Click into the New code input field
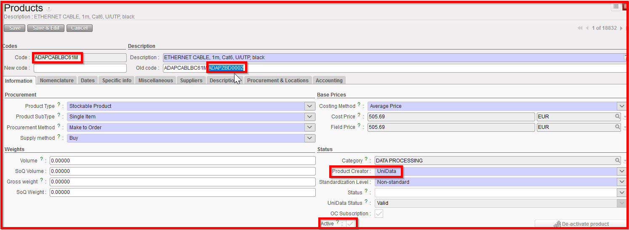Viewport: 629px width, 230px height. click(x=80, y=68)
